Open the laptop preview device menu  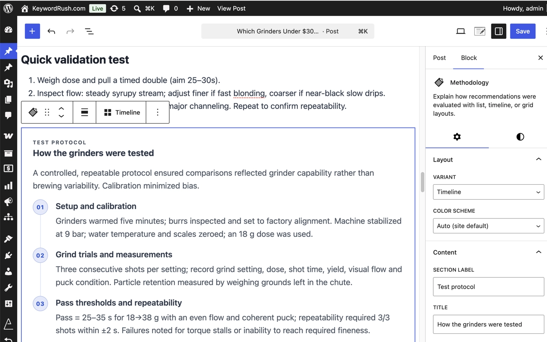pyautogui.click(x=461, y=31)
